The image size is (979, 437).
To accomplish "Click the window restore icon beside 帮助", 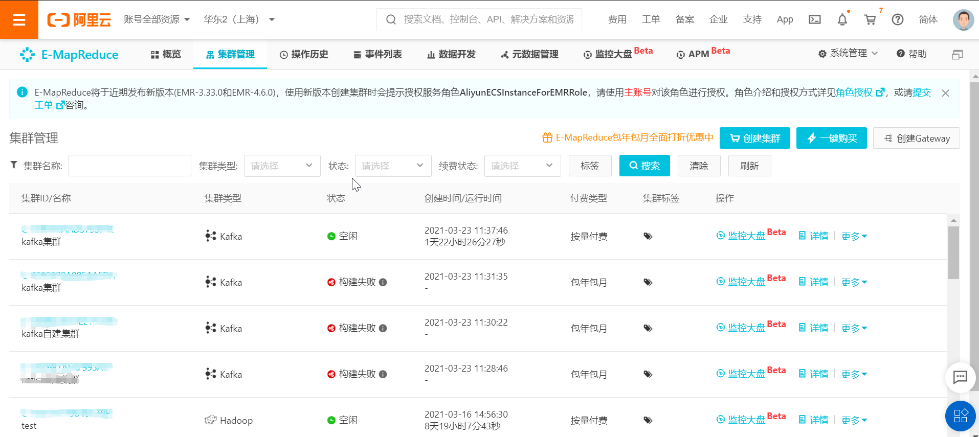I will pyautogui.click(x=958, y=55).
